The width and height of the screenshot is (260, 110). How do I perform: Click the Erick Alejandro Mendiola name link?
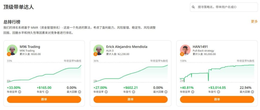pyautogui.click(x=127, y=47)
